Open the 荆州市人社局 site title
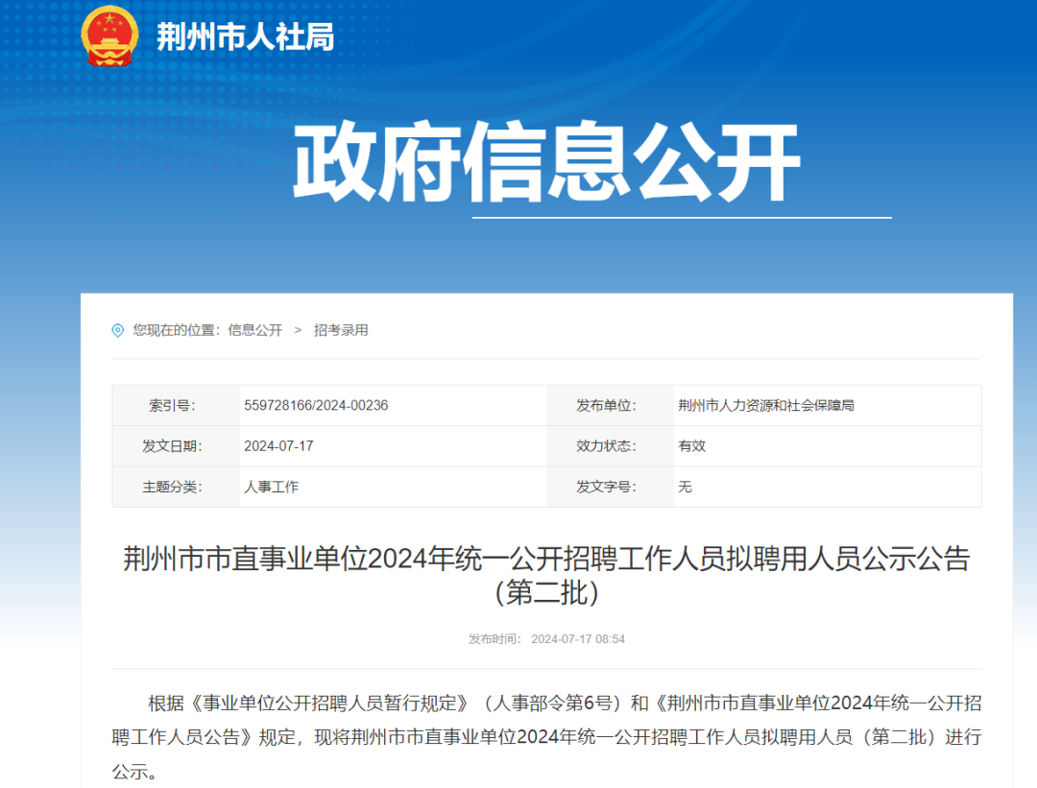Viewport: 1037px width, 788px height. pos(246,36)
